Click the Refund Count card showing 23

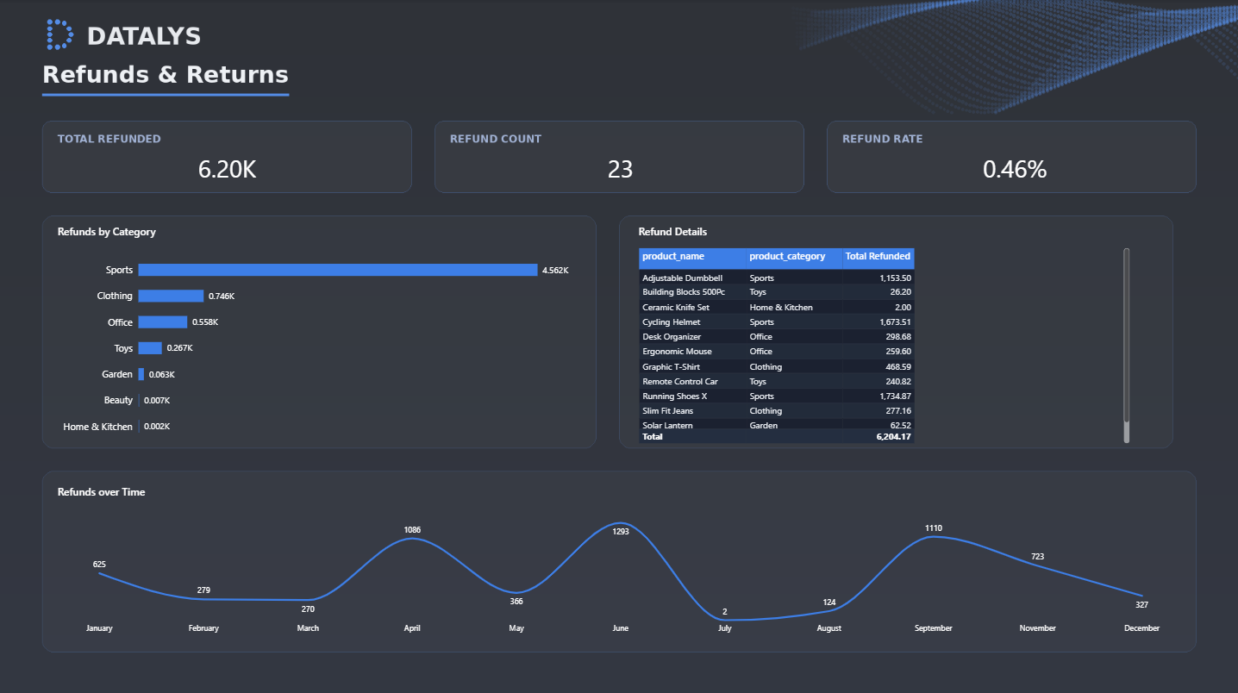pos(619,157)
